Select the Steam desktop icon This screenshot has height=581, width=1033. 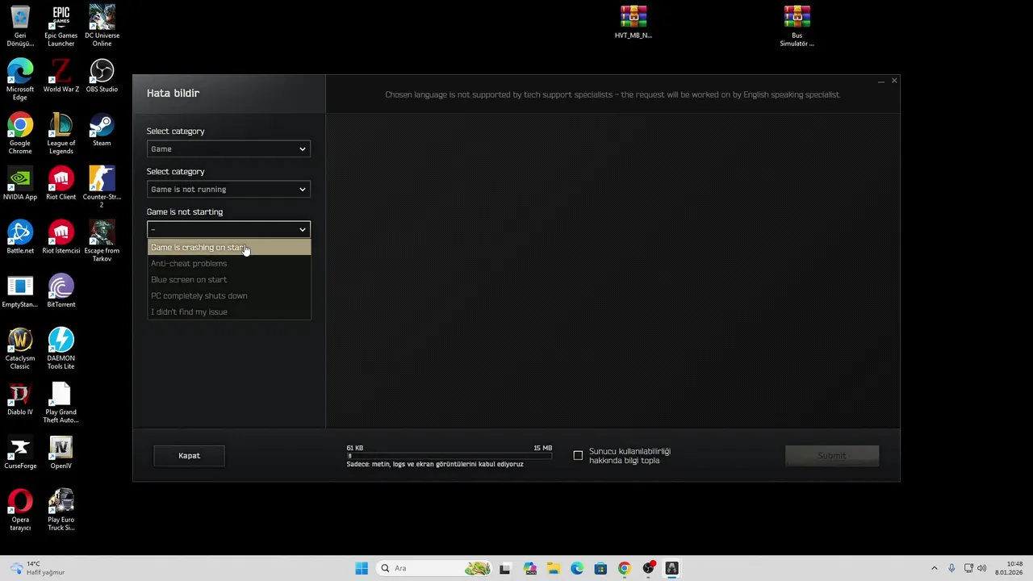(102, 130)
